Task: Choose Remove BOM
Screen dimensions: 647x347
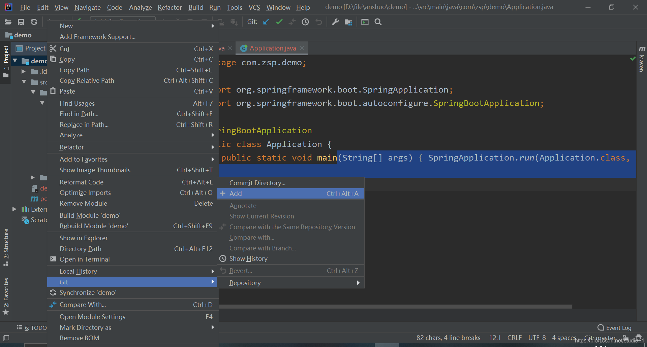Action: (x=133, y=338)
